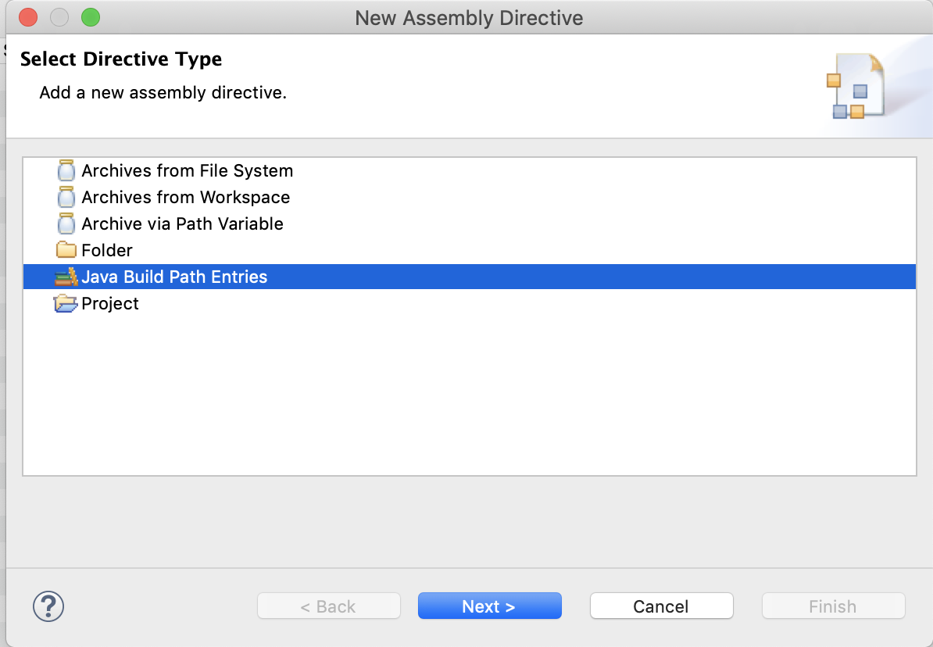This screenshot has height=647, width=933.
Task: Click the assembly directive wizard banner image
Action: tap(856, 86)
